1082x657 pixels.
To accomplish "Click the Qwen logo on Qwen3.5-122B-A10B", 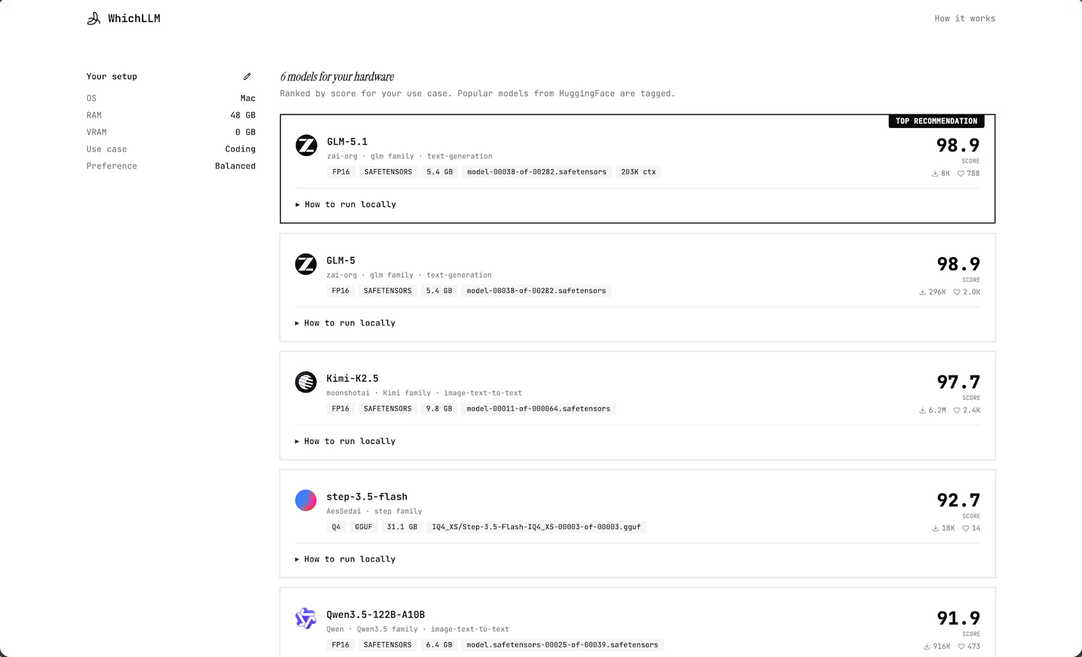I will (306, 618).
